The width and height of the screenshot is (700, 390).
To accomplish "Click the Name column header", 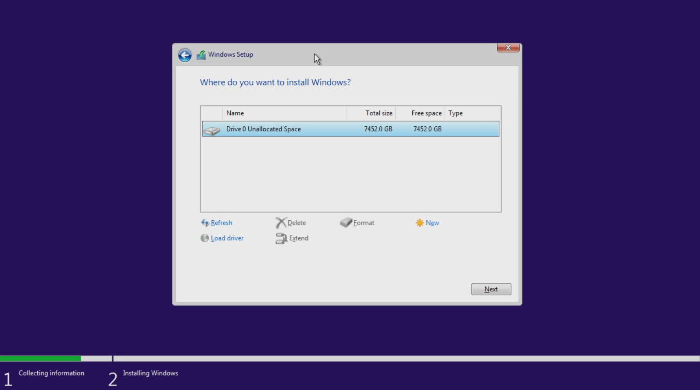I will (x=284, y=113).
